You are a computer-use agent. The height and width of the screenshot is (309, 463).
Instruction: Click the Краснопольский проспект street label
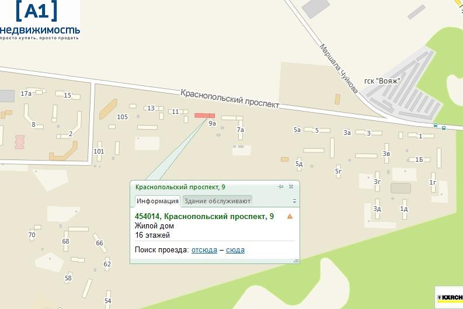click(x=229, y=99)
